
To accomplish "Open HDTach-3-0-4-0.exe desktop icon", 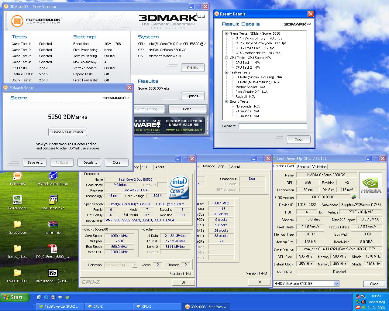I will pyautogui.click(x=53, y=178).
